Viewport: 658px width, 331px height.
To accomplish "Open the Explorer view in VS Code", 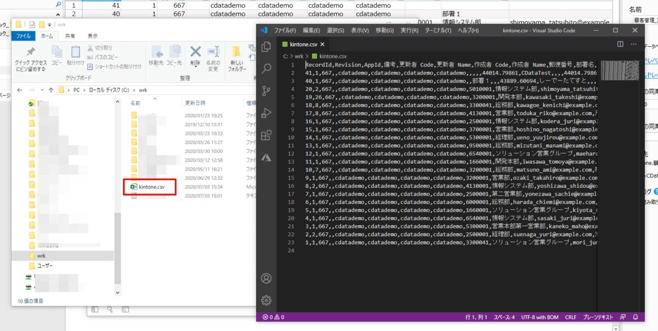I will 266,47.
